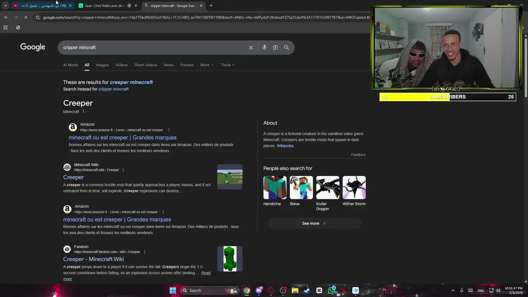The height and width of the screenshot is (297, 528).
Task: Select the Ender Dragon thumbnail
Action: 328,188
